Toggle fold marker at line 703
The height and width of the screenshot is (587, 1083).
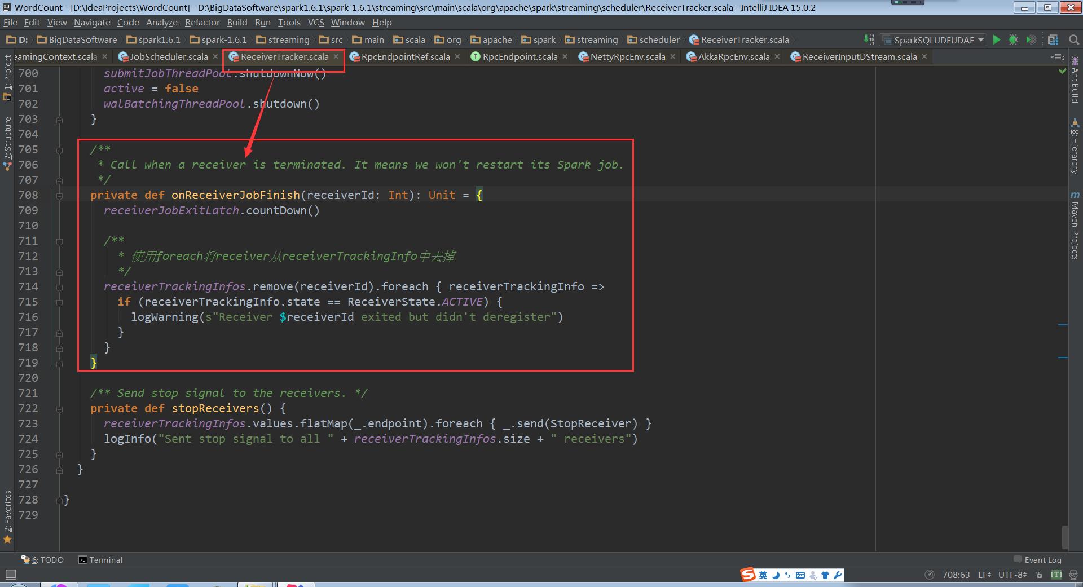(59, 119)
